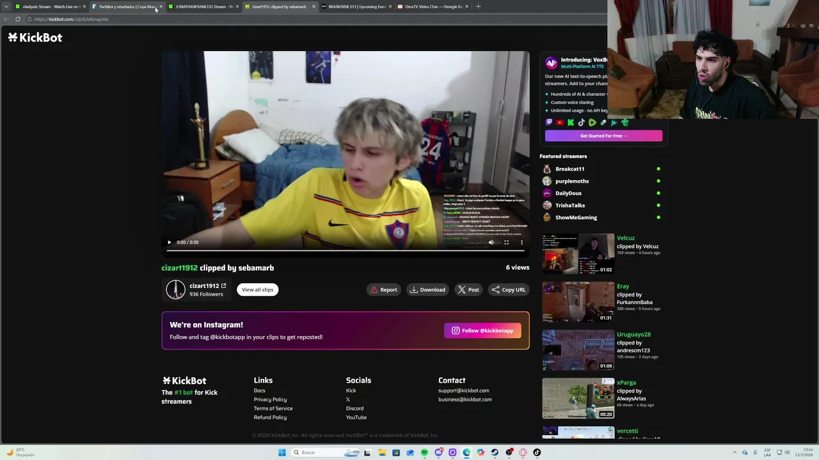Switch to BRANDRISK 013 tab
The width and height of the screenshot is (819, 460).
pyautogui.click(x=356, y=6)
